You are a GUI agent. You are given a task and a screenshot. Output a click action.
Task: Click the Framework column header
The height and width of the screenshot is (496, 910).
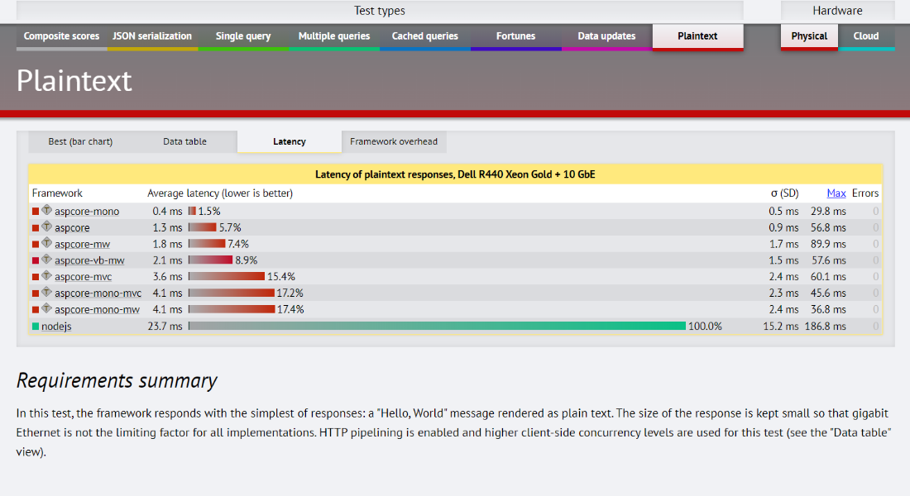[x=57, y=193]
